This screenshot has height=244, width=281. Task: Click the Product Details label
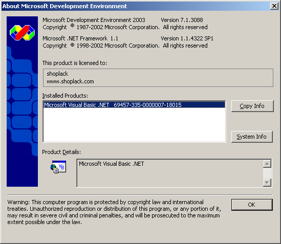click(61, 152)
